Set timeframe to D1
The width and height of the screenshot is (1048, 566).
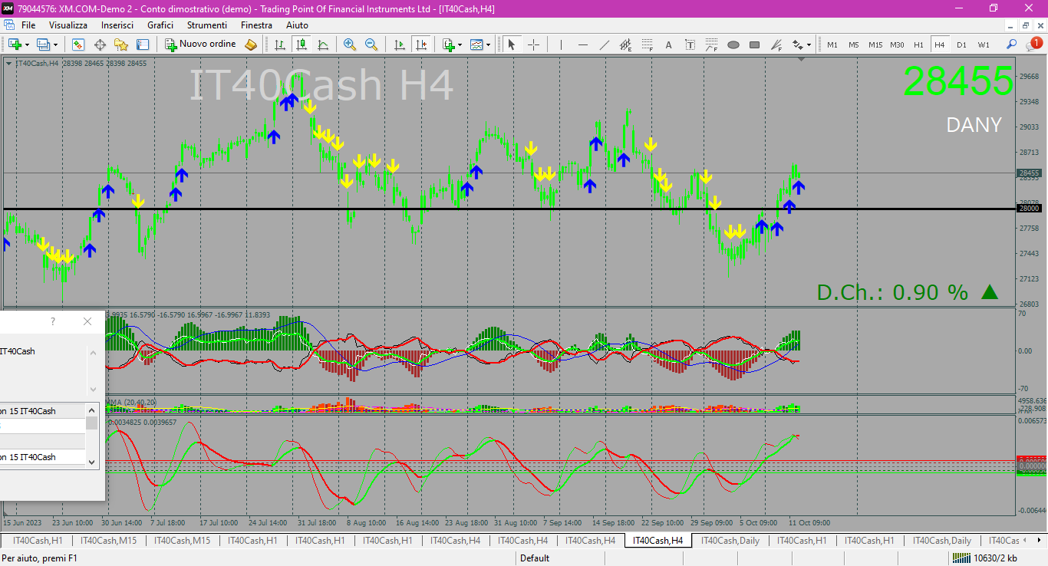pyautogui.click(x=961, y=44)
